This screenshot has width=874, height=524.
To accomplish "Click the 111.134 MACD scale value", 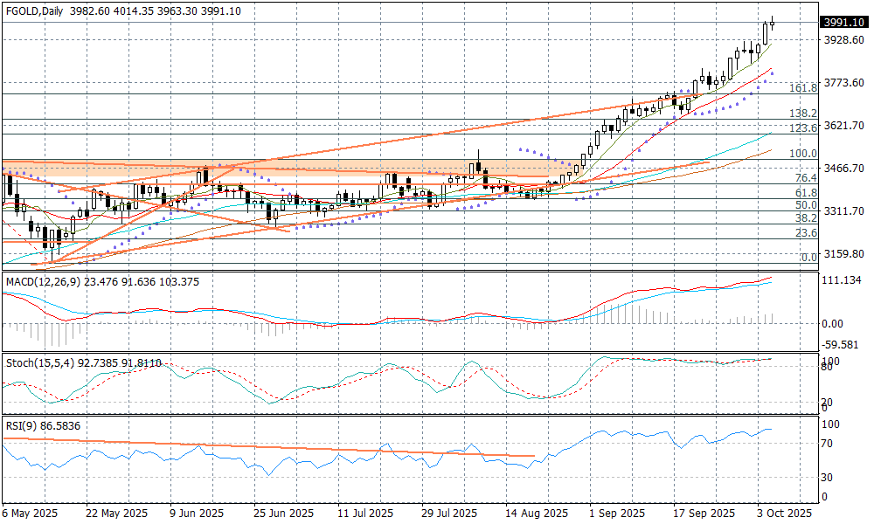I will click(844, 279).
